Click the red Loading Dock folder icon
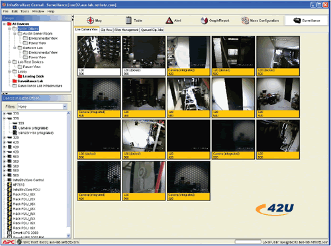The height and width of the screenshot is (246, 331). click(x=20, y=76)
